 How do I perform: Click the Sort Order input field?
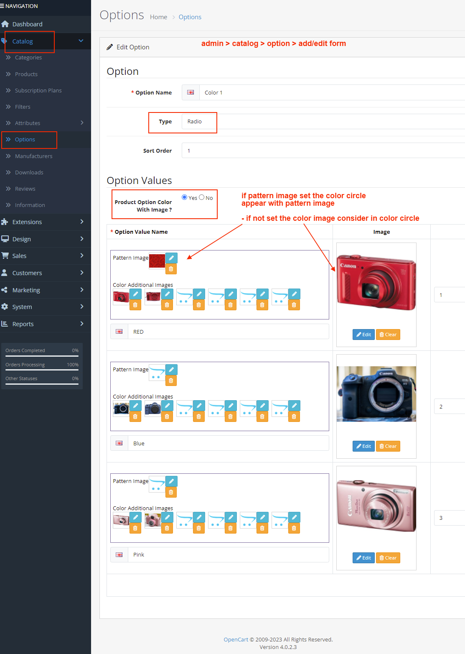[322, 151]
